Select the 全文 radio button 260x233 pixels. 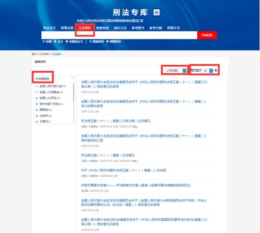(55, 41)
